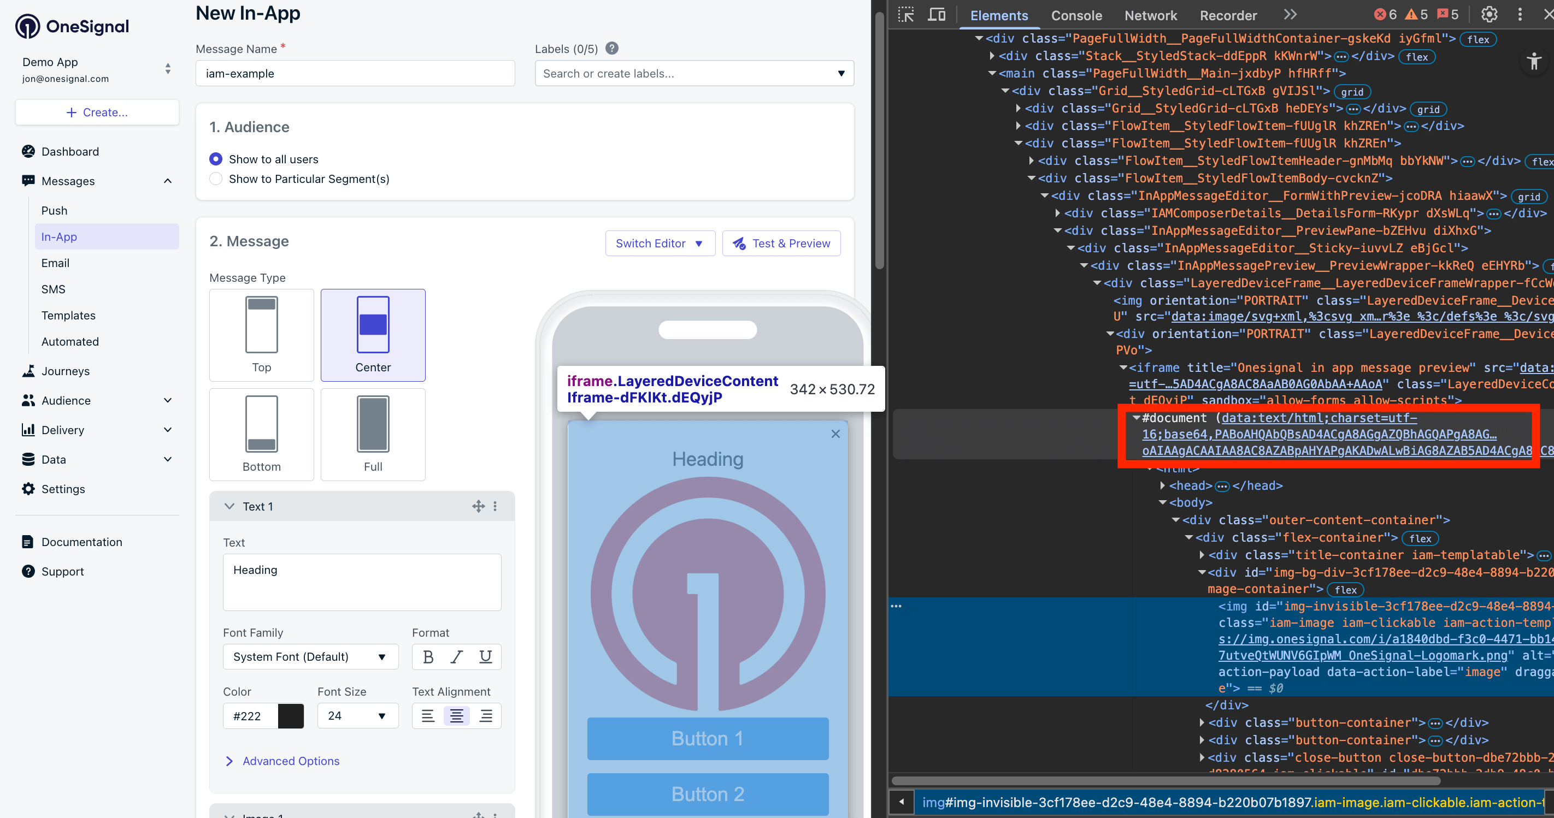Expand the Data sidebar section
The width and height of the screenshot is (1554, 818).
(168, 459)
